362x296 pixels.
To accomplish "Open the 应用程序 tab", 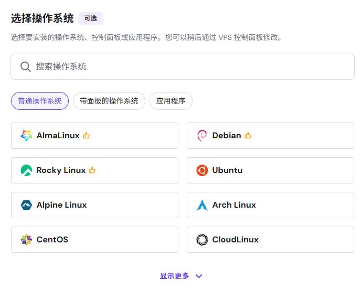I will [x=171, y=101].
